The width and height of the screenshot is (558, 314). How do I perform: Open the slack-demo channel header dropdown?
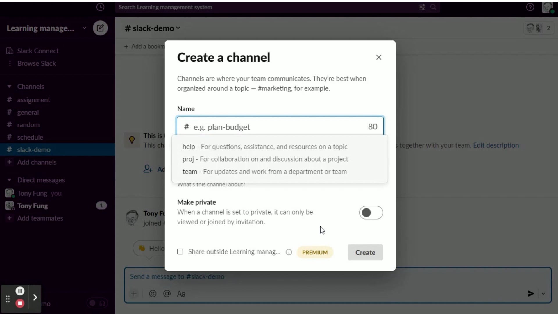point(152,28)
